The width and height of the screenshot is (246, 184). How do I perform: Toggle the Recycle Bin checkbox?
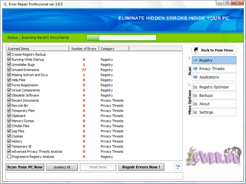[9, 106]
